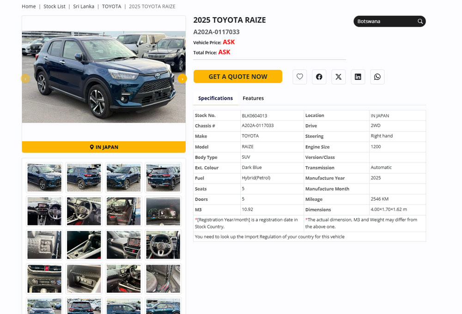This screenshot has width=462, height=314.
Task: Add vehicle to favorites with heart icon
Action: pyautogui.click(x=300, y=77)
